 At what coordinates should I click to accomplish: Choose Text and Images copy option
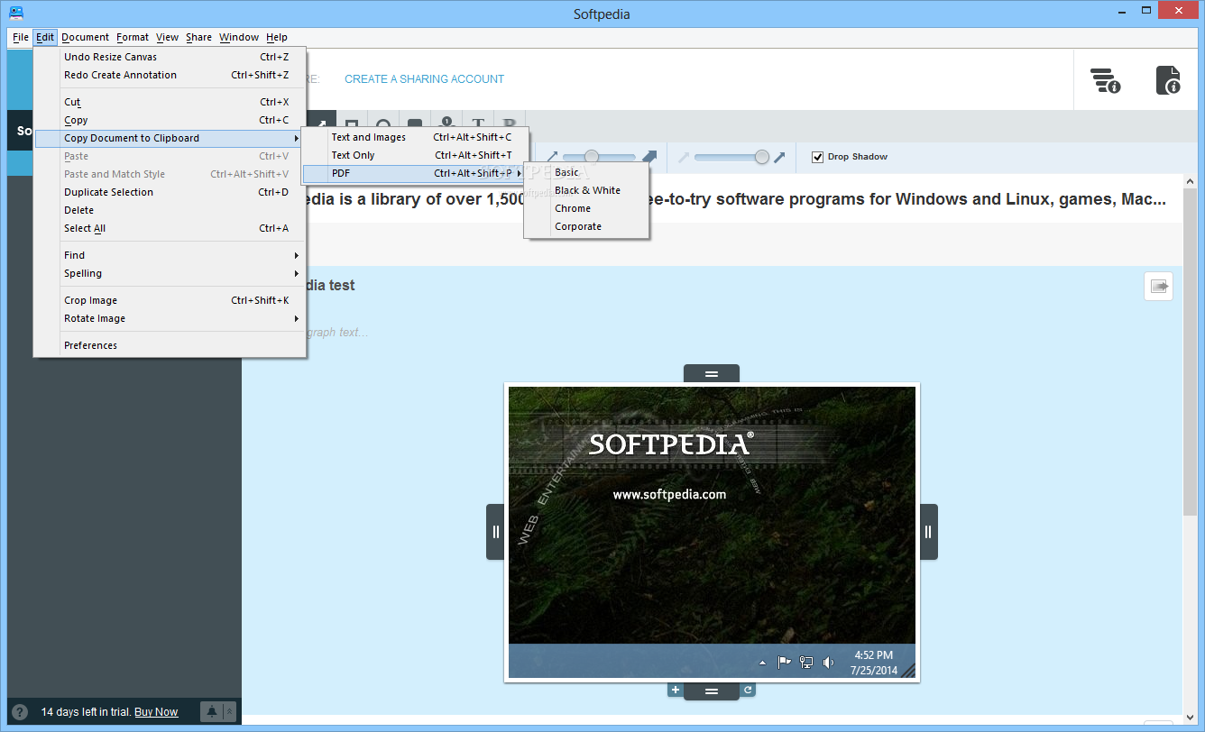pyautogui.click(x=415, y=137)
